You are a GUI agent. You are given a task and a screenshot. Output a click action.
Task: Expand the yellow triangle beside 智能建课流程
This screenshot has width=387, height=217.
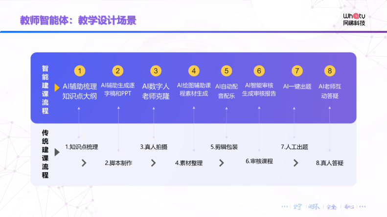pyautogui.click(x=57, y=88)
